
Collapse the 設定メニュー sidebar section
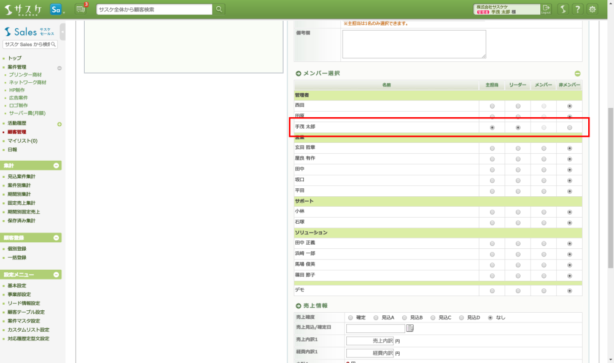click(x=56, y=275)
